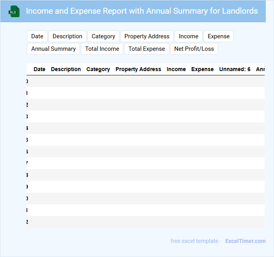274x257 pixels.
Task: Click the Total Income tag
Action: coord(102,49)
